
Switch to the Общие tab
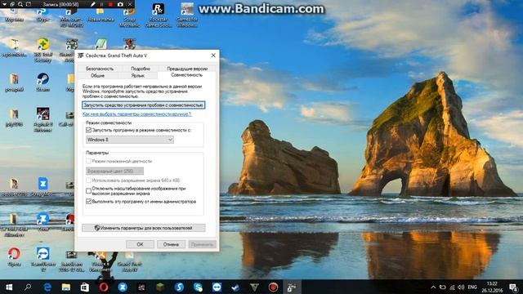[98, 75]
